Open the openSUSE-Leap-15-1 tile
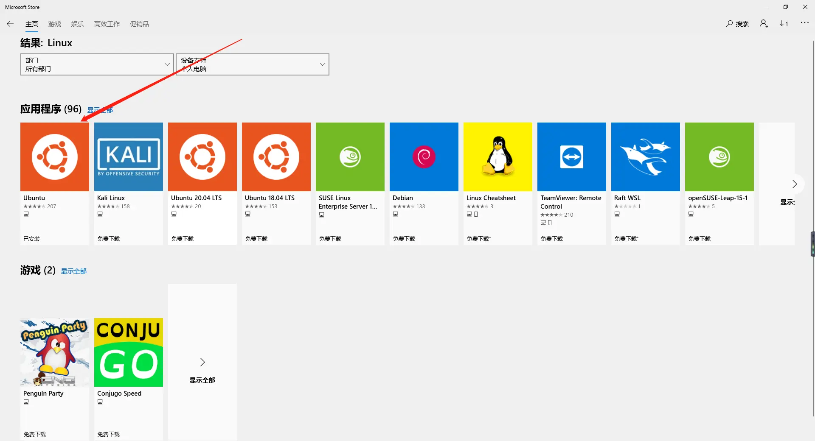This screenshot has width=815, height=441. 719,157
